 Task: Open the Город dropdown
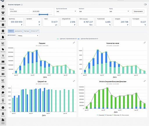(119, 11)
